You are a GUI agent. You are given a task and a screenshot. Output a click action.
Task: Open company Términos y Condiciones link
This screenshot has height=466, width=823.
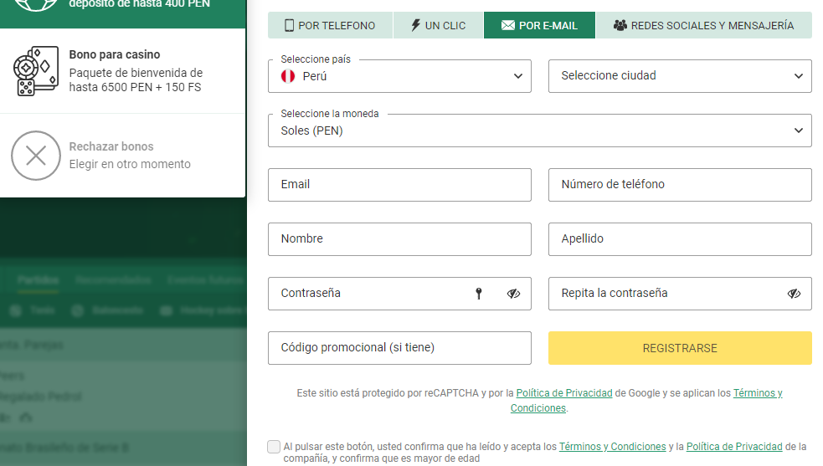[613, 447]
